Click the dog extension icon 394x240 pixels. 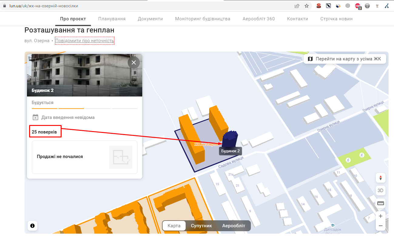377,6
